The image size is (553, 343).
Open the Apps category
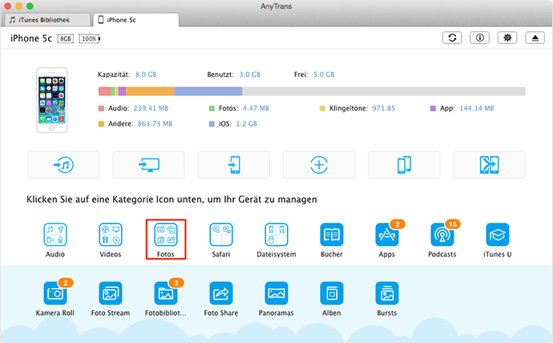coord(387,235)
